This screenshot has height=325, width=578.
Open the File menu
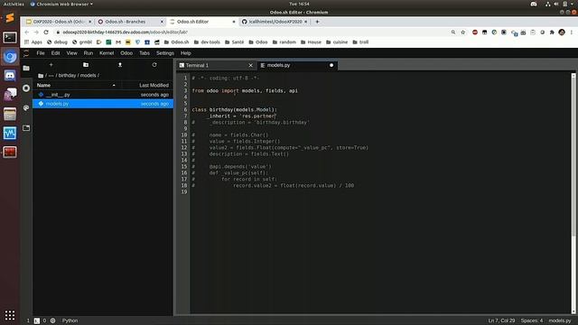[x=41, y=53]
